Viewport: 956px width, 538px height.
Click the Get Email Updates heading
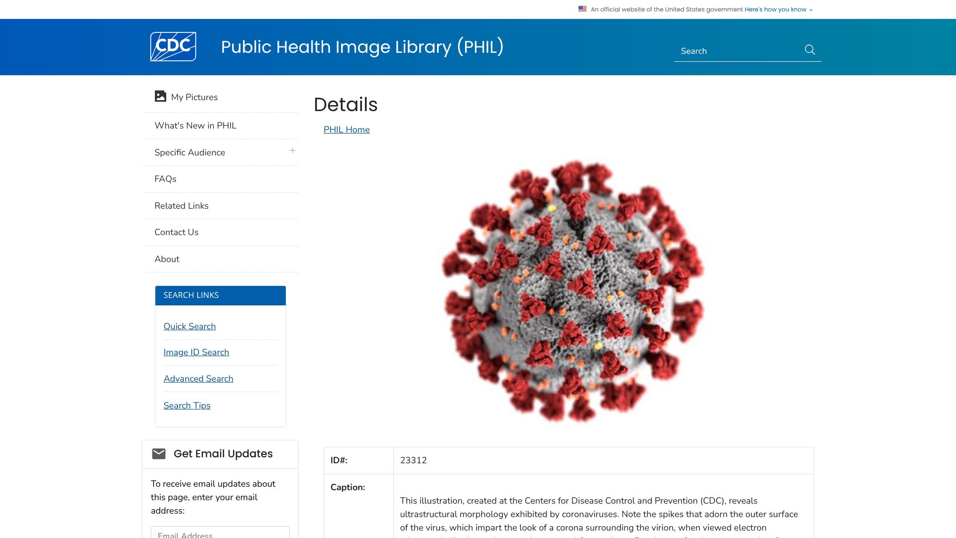coord(223,454)
